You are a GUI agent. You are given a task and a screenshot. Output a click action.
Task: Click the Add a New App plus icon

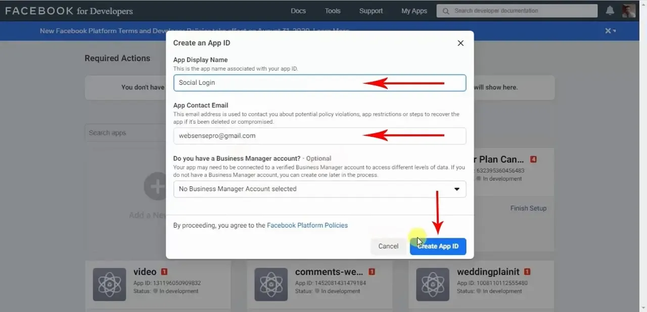coord(155,186)
